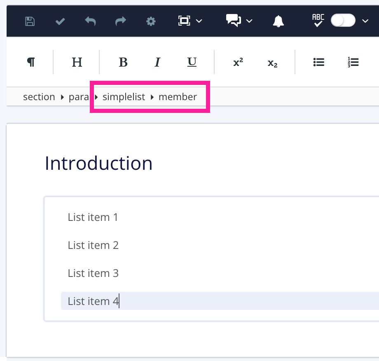
Task: Apply superscript formatting
Action: click(238, 62)
